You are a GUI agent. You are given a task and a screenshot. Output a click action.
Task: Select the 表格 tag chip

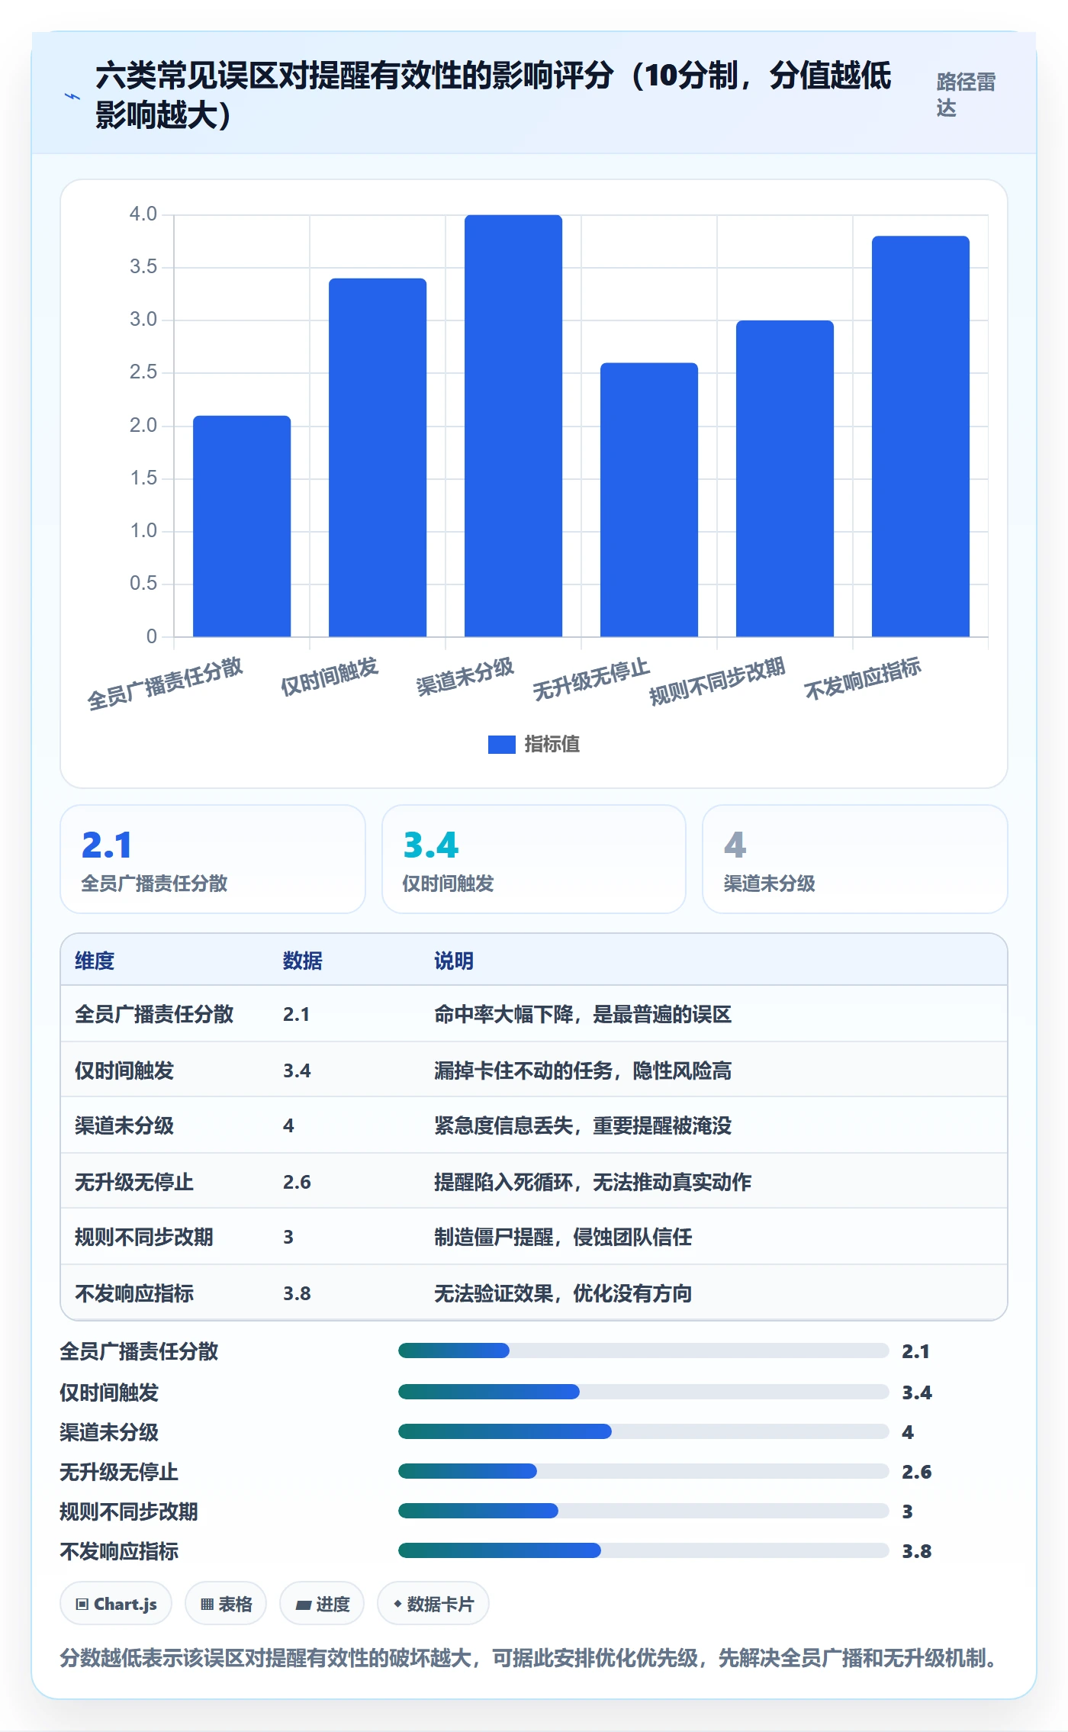pos(226,1604)
